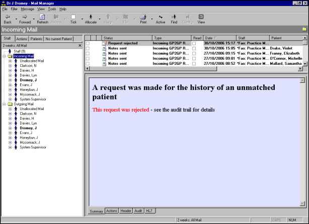The width and height of the screenshot is (309, 224).
Task: Click the Forward toolbar icon
Action: click(25, 17)
